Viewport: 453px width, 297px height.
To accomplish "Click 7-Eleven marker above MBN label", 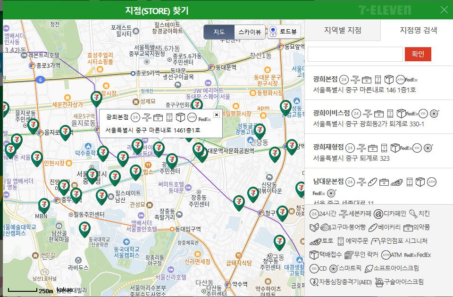I will [x=44, y=205].
